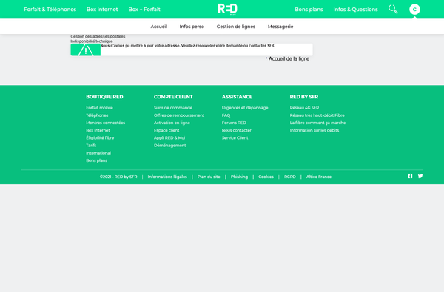The height and width of the screenshot is (292, 444).
Task: Open Informations légales link
Action: (x=167, y=177)
